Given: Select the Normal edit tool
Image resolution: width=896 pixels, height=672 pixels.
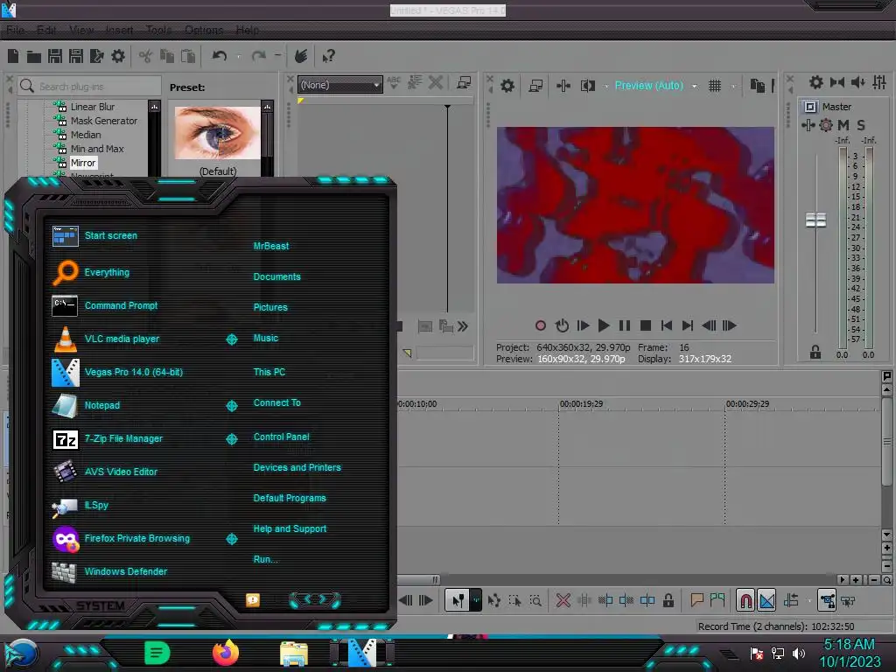Looking at the screenshot, I should click(458, 600).
